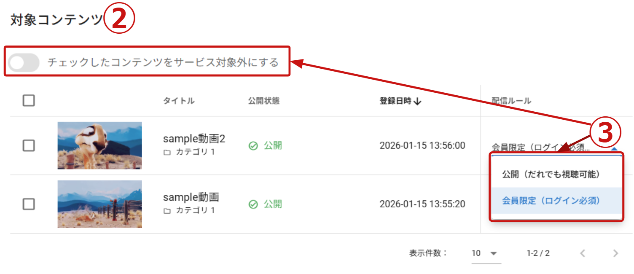
Task: Sort by 登録日時 using the down arrow
Action: pyautogui.click(x=418, y=102)
